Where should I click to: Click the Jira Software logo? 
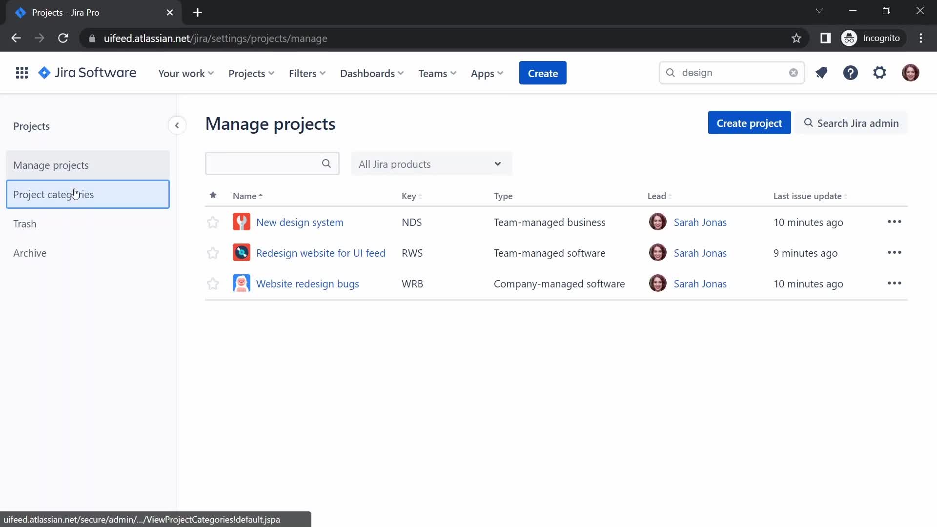click(88, 73)
